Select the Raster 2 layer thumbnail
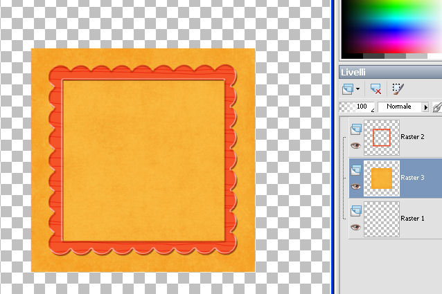 coord(382,138)
